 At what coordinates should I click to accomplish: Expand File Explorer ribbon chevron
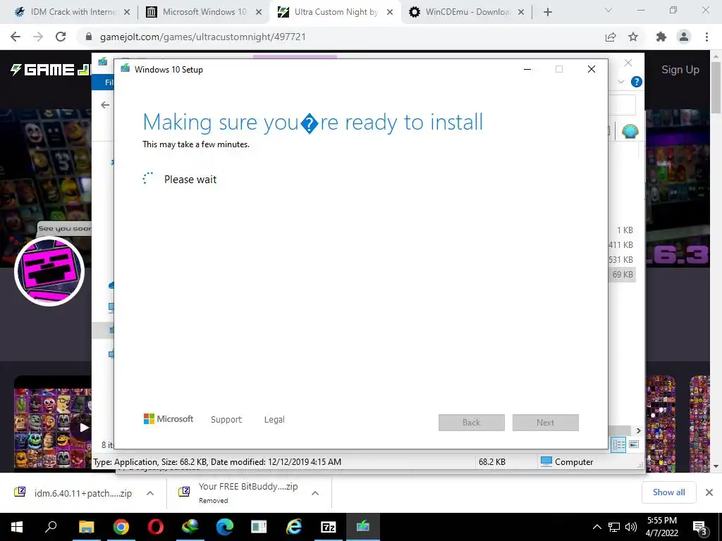click(x=620, y=82)
